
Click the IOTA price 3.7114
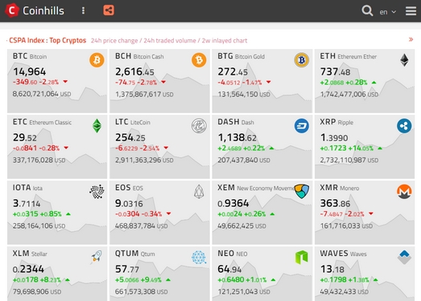point(27,204)
